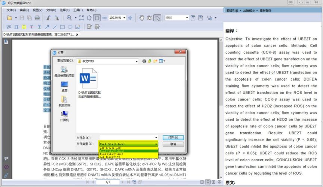Image resolution: width=323 pixels, height=187 pixels.
Task: Close the DNMT1 document tab
Action: 77,35
